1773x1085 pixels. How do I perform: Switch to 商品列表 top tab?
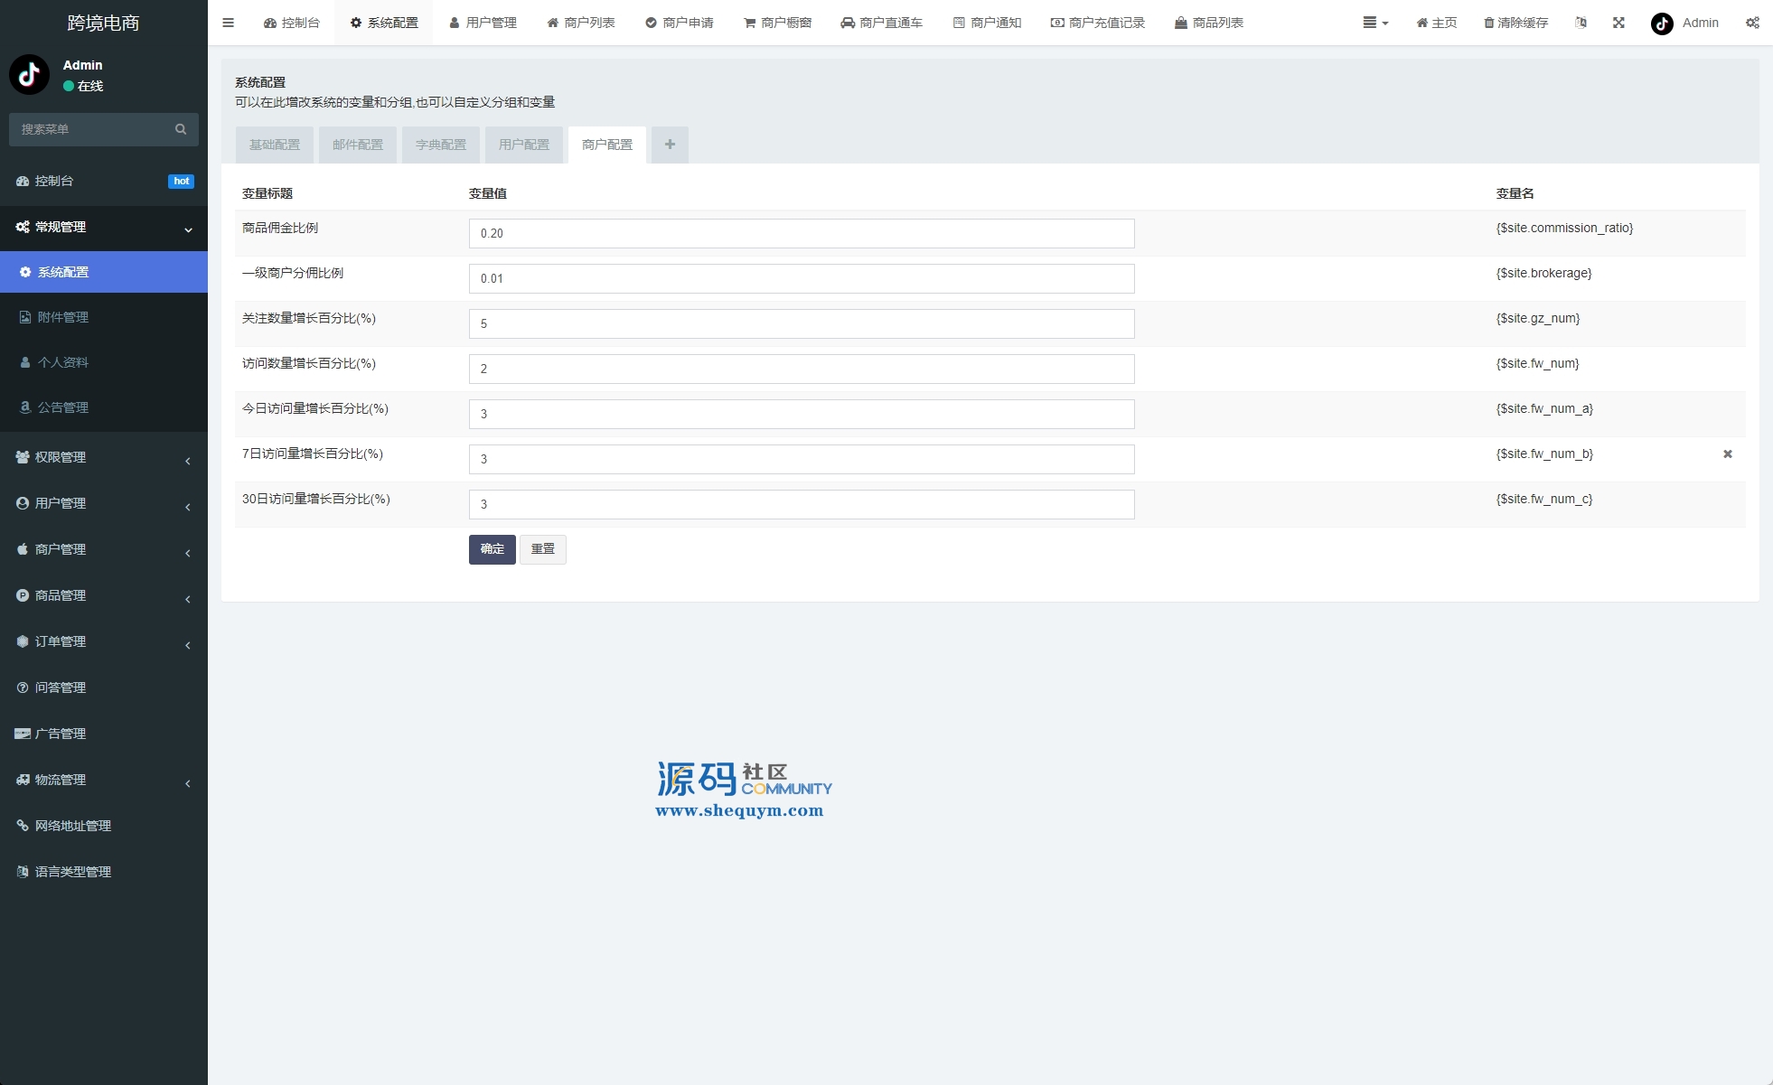[x=1209, y=23]
